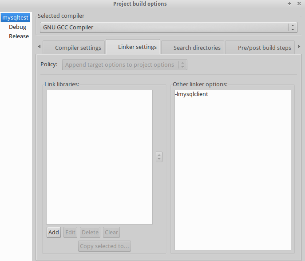Screen dimensions: 305x261
Task: Select the Debug build target
Action: click(17, 27)
